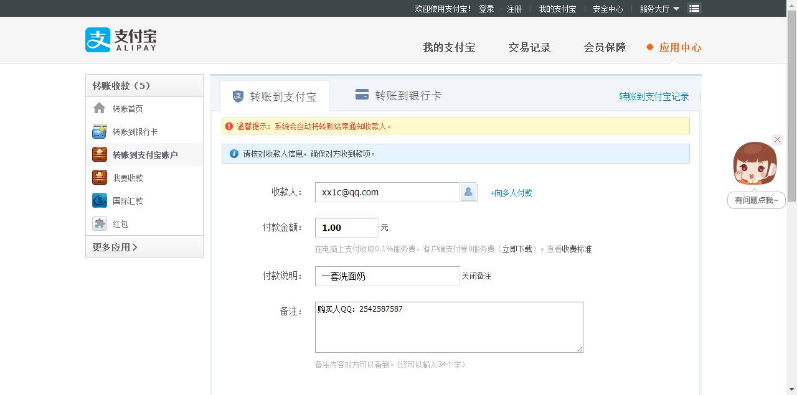797x395 pixels.
Task: Open the list menu icon in top bar
Action: (694, 8)
